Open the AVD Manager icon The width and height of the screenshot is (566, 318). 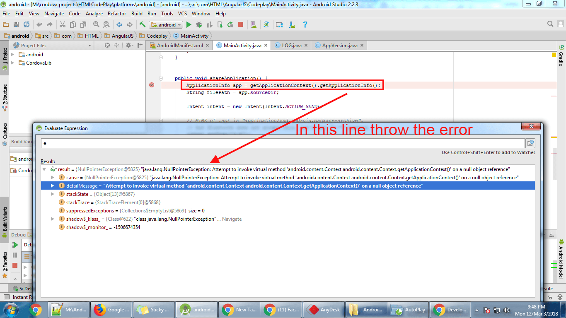[254, 24]
